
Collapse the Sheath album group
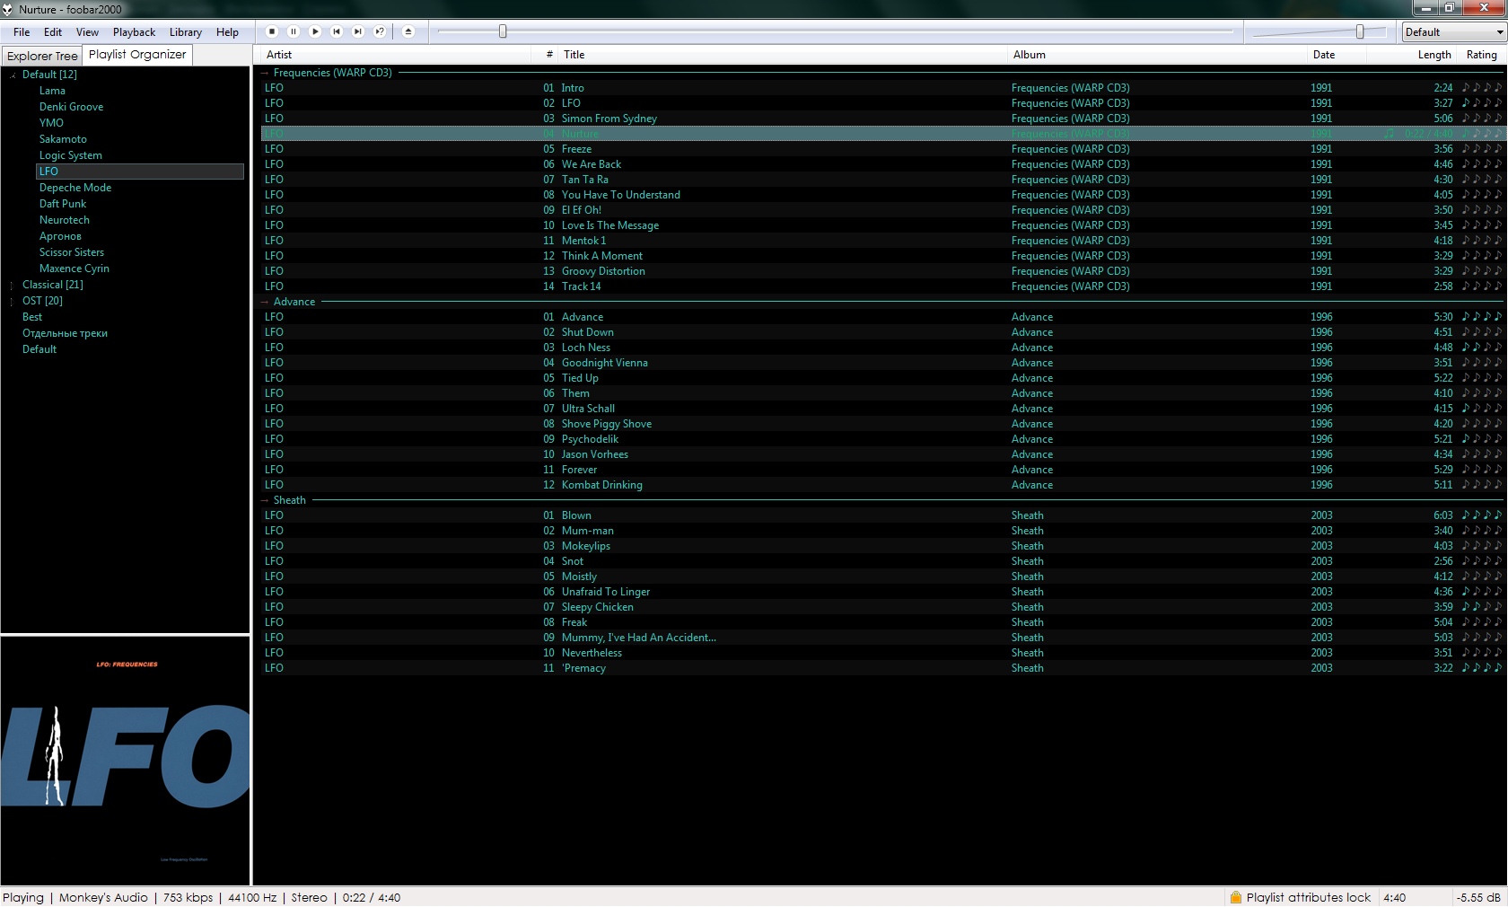coord(265,500)
